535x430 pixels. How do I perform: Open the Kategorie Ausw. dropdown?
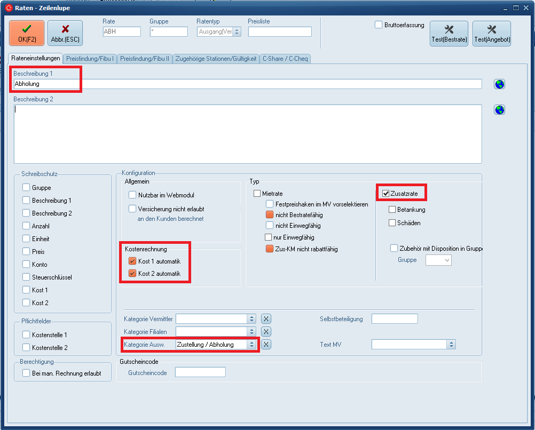click(x=251, y=345)
